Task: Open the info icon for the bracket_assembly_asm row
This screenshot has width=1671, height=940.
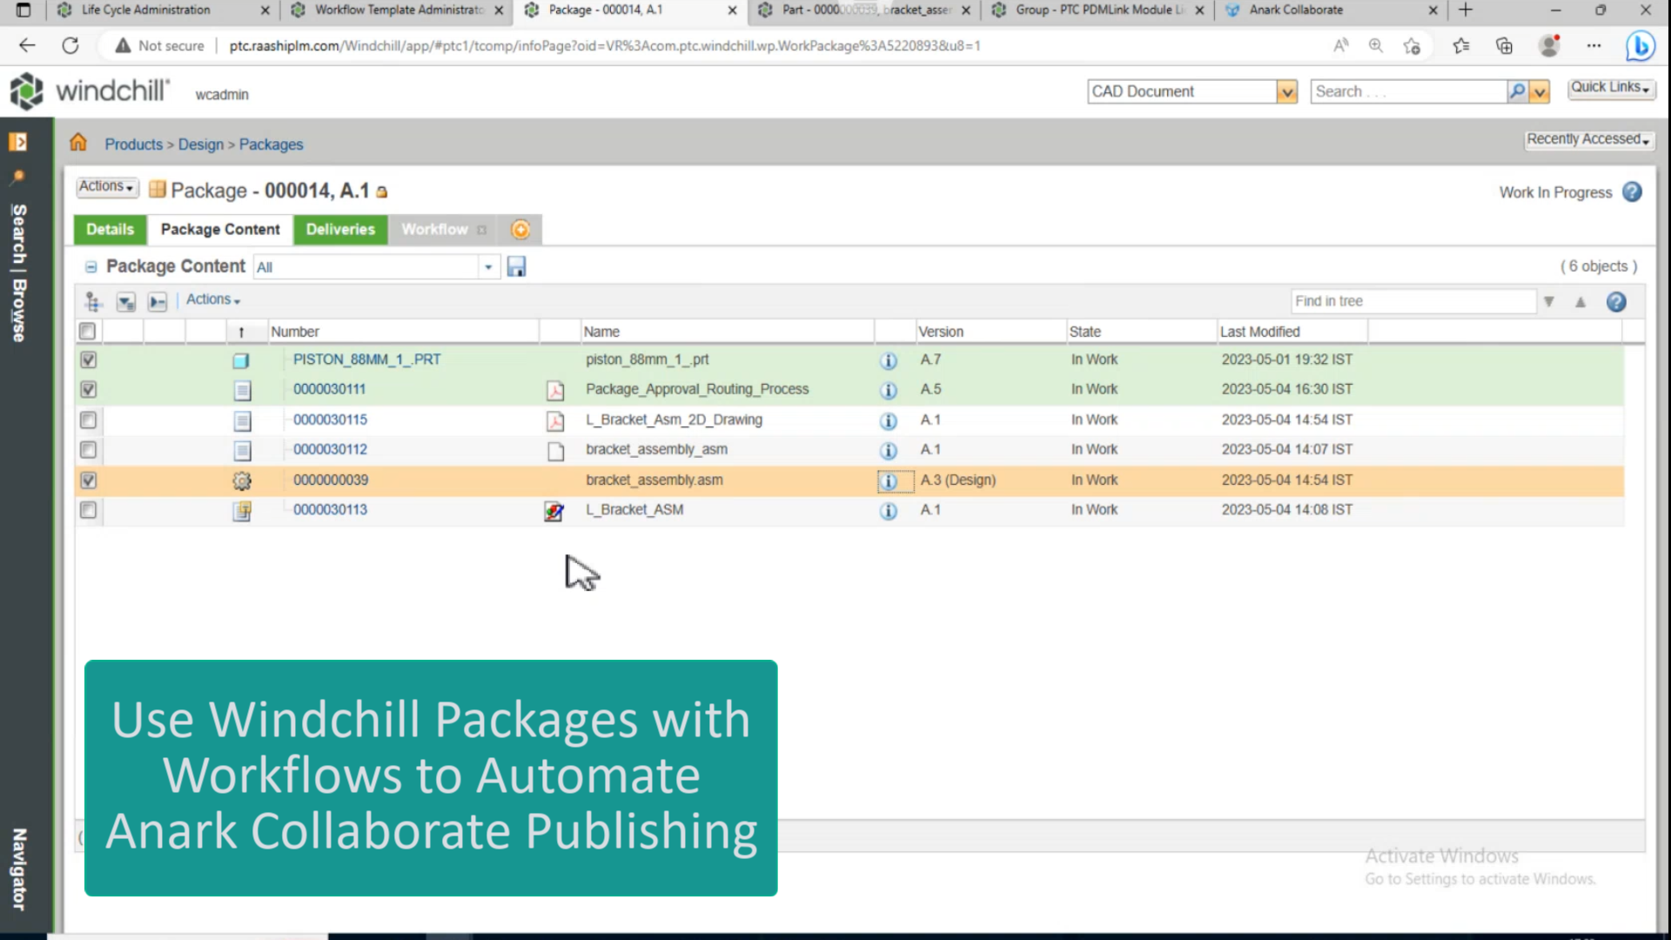Action: (888, 450)
